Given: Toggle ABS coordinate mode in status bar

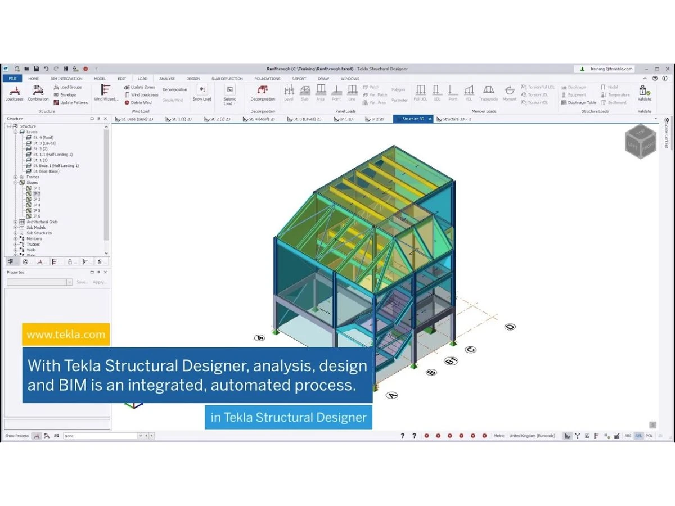Looking at the screenshot, I should [628, 436].
